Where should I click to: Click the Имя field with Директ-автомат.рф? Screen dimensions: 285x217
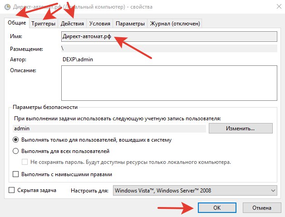tap(168, 36)
